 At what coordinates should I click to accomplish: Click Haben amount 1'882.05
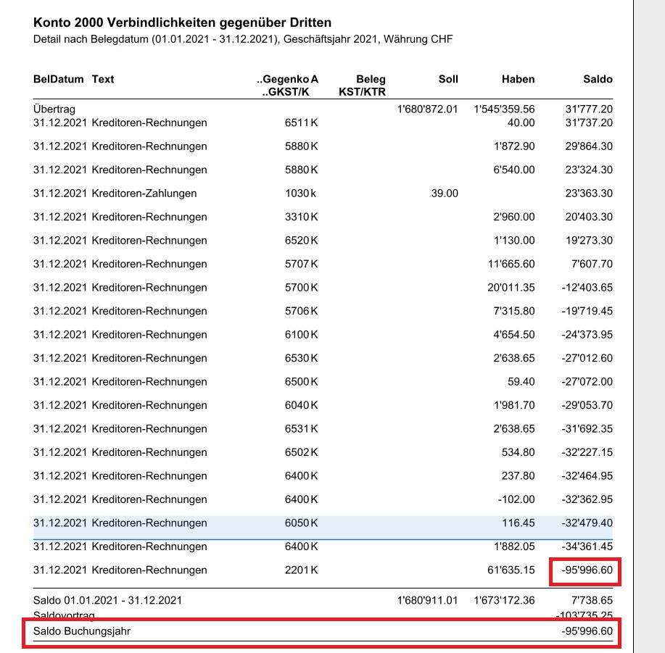coord(514,546)
